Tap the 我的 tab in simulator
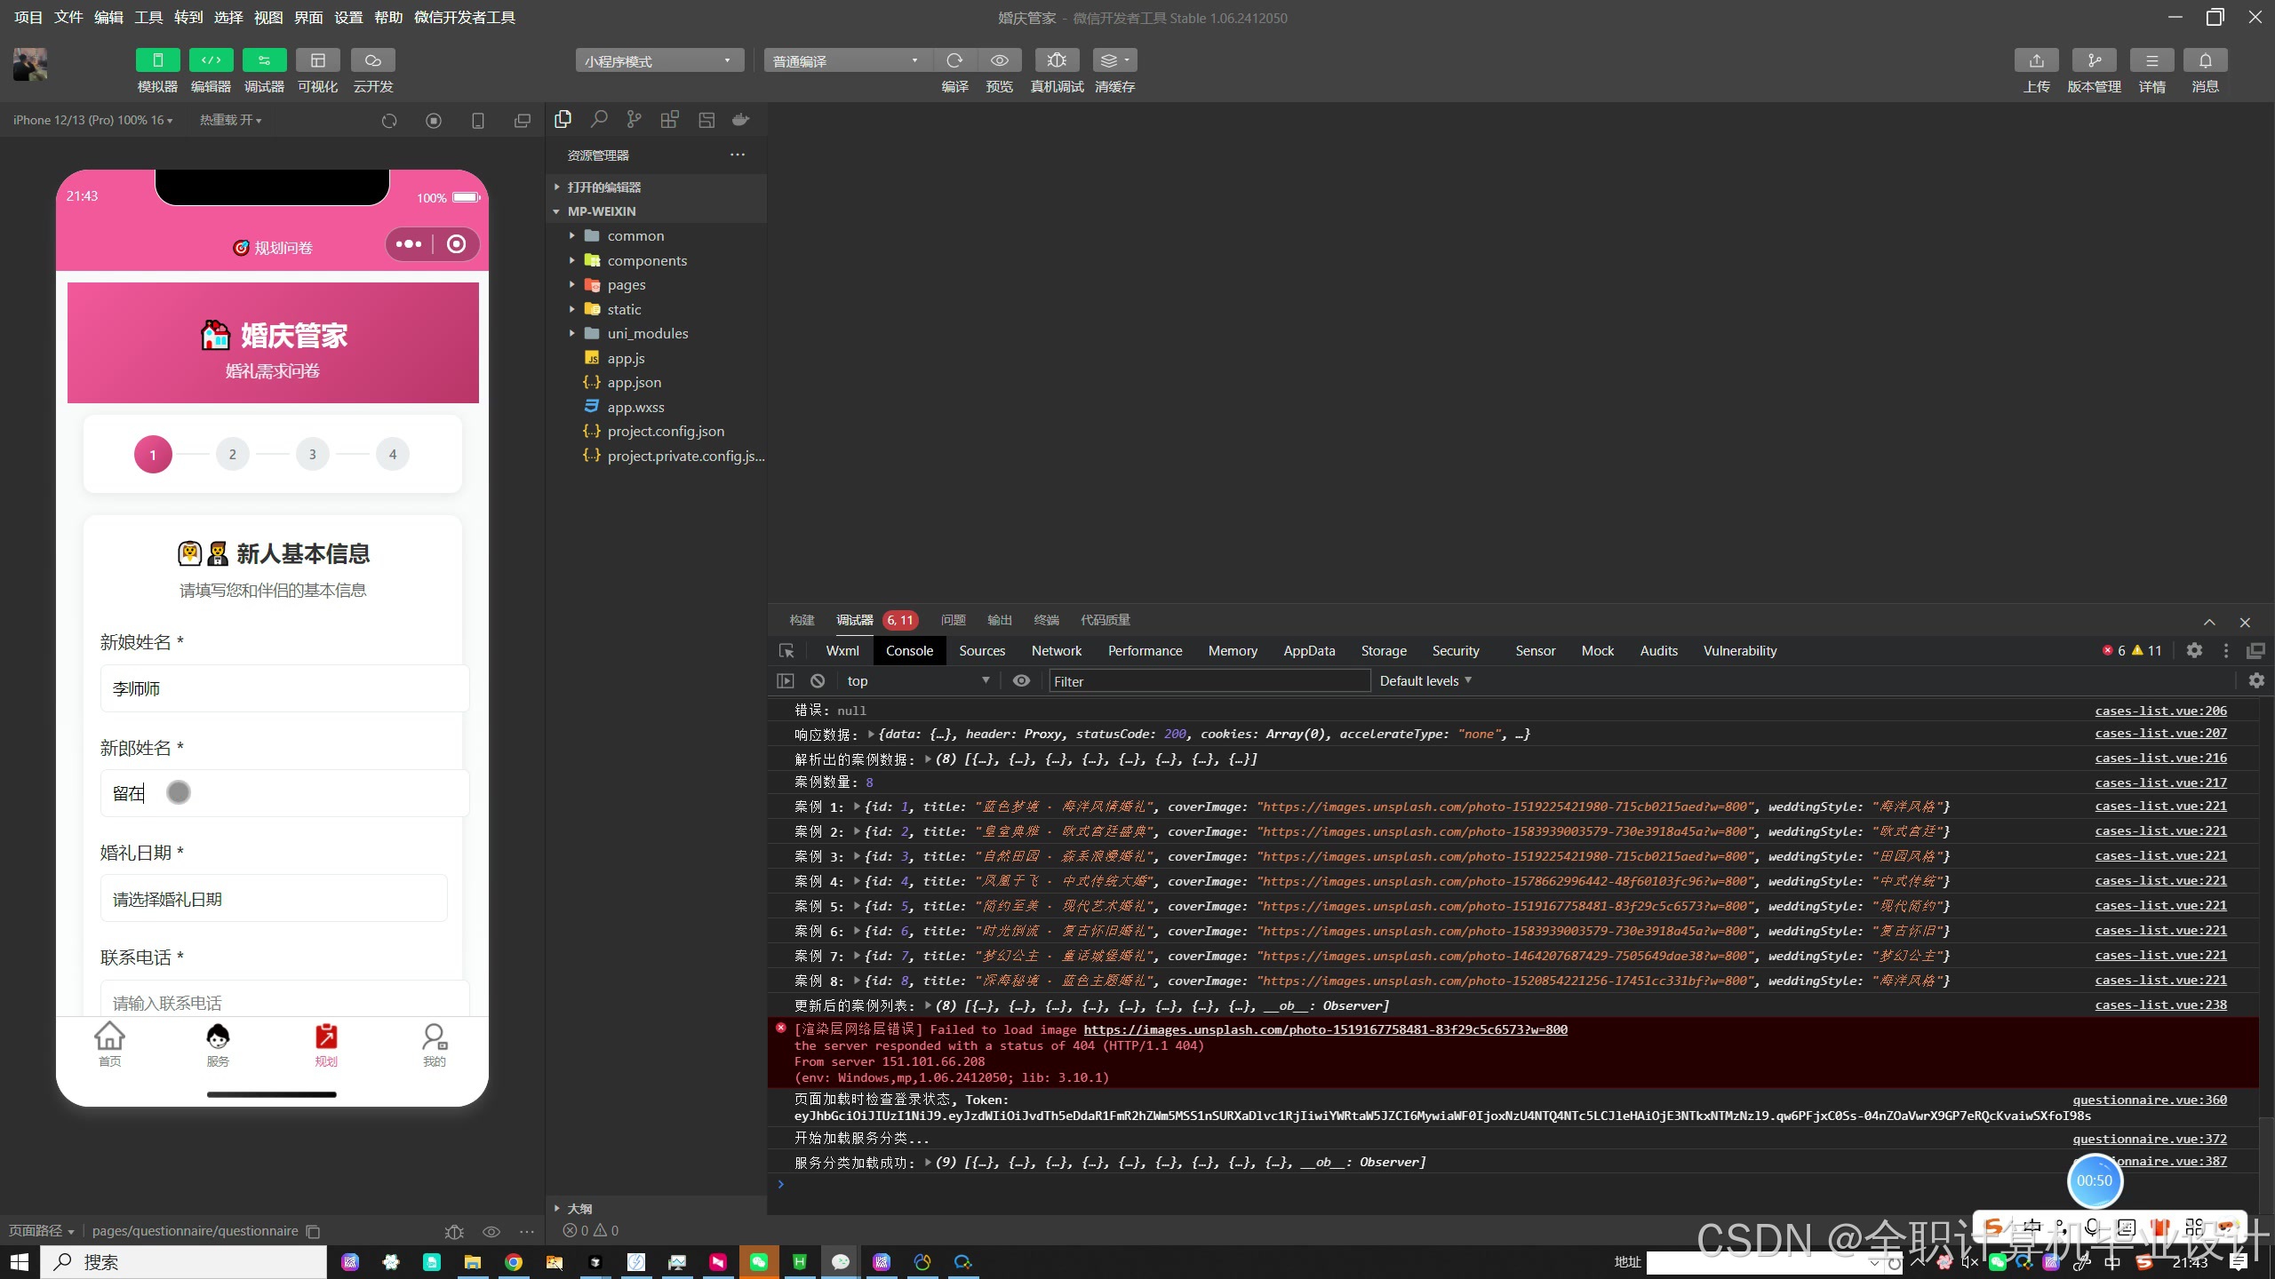This screenshot has height=1279, width=2275. 434,1045
